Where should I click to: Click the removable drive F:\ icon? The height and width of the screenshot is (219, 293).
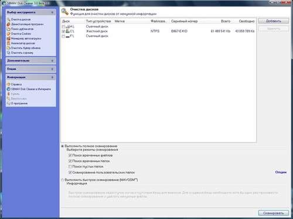tap(67, 36)
